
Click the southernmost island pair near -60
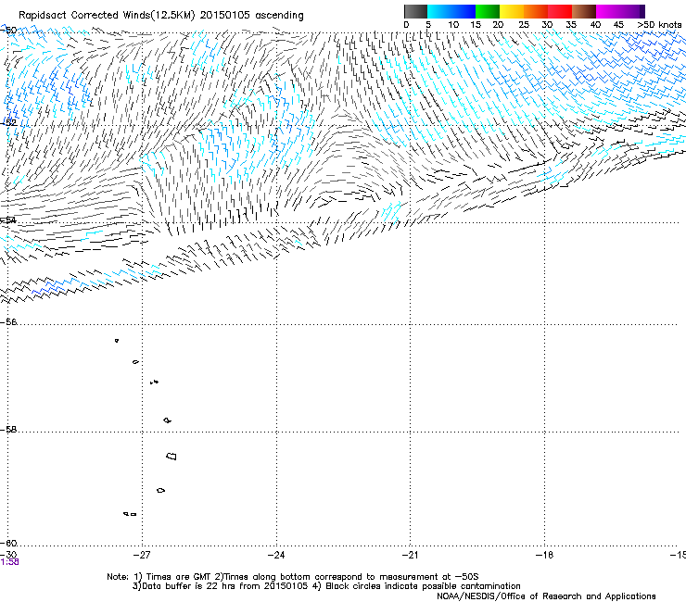(x=130, y=514)
